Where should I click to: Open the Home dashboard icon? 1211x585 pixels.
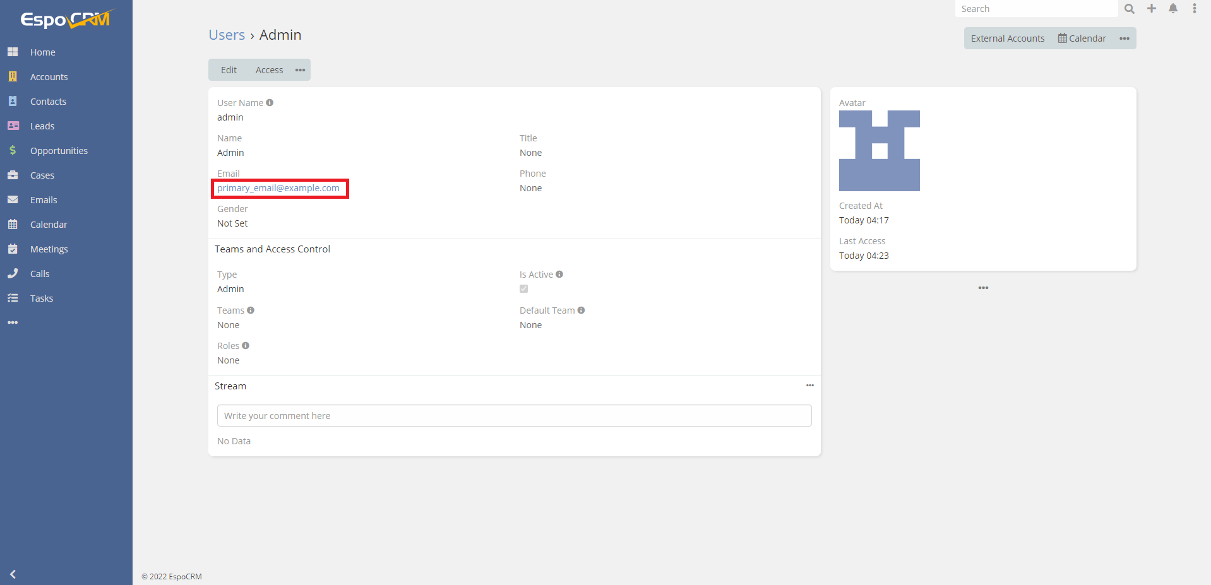pos(13,52)
